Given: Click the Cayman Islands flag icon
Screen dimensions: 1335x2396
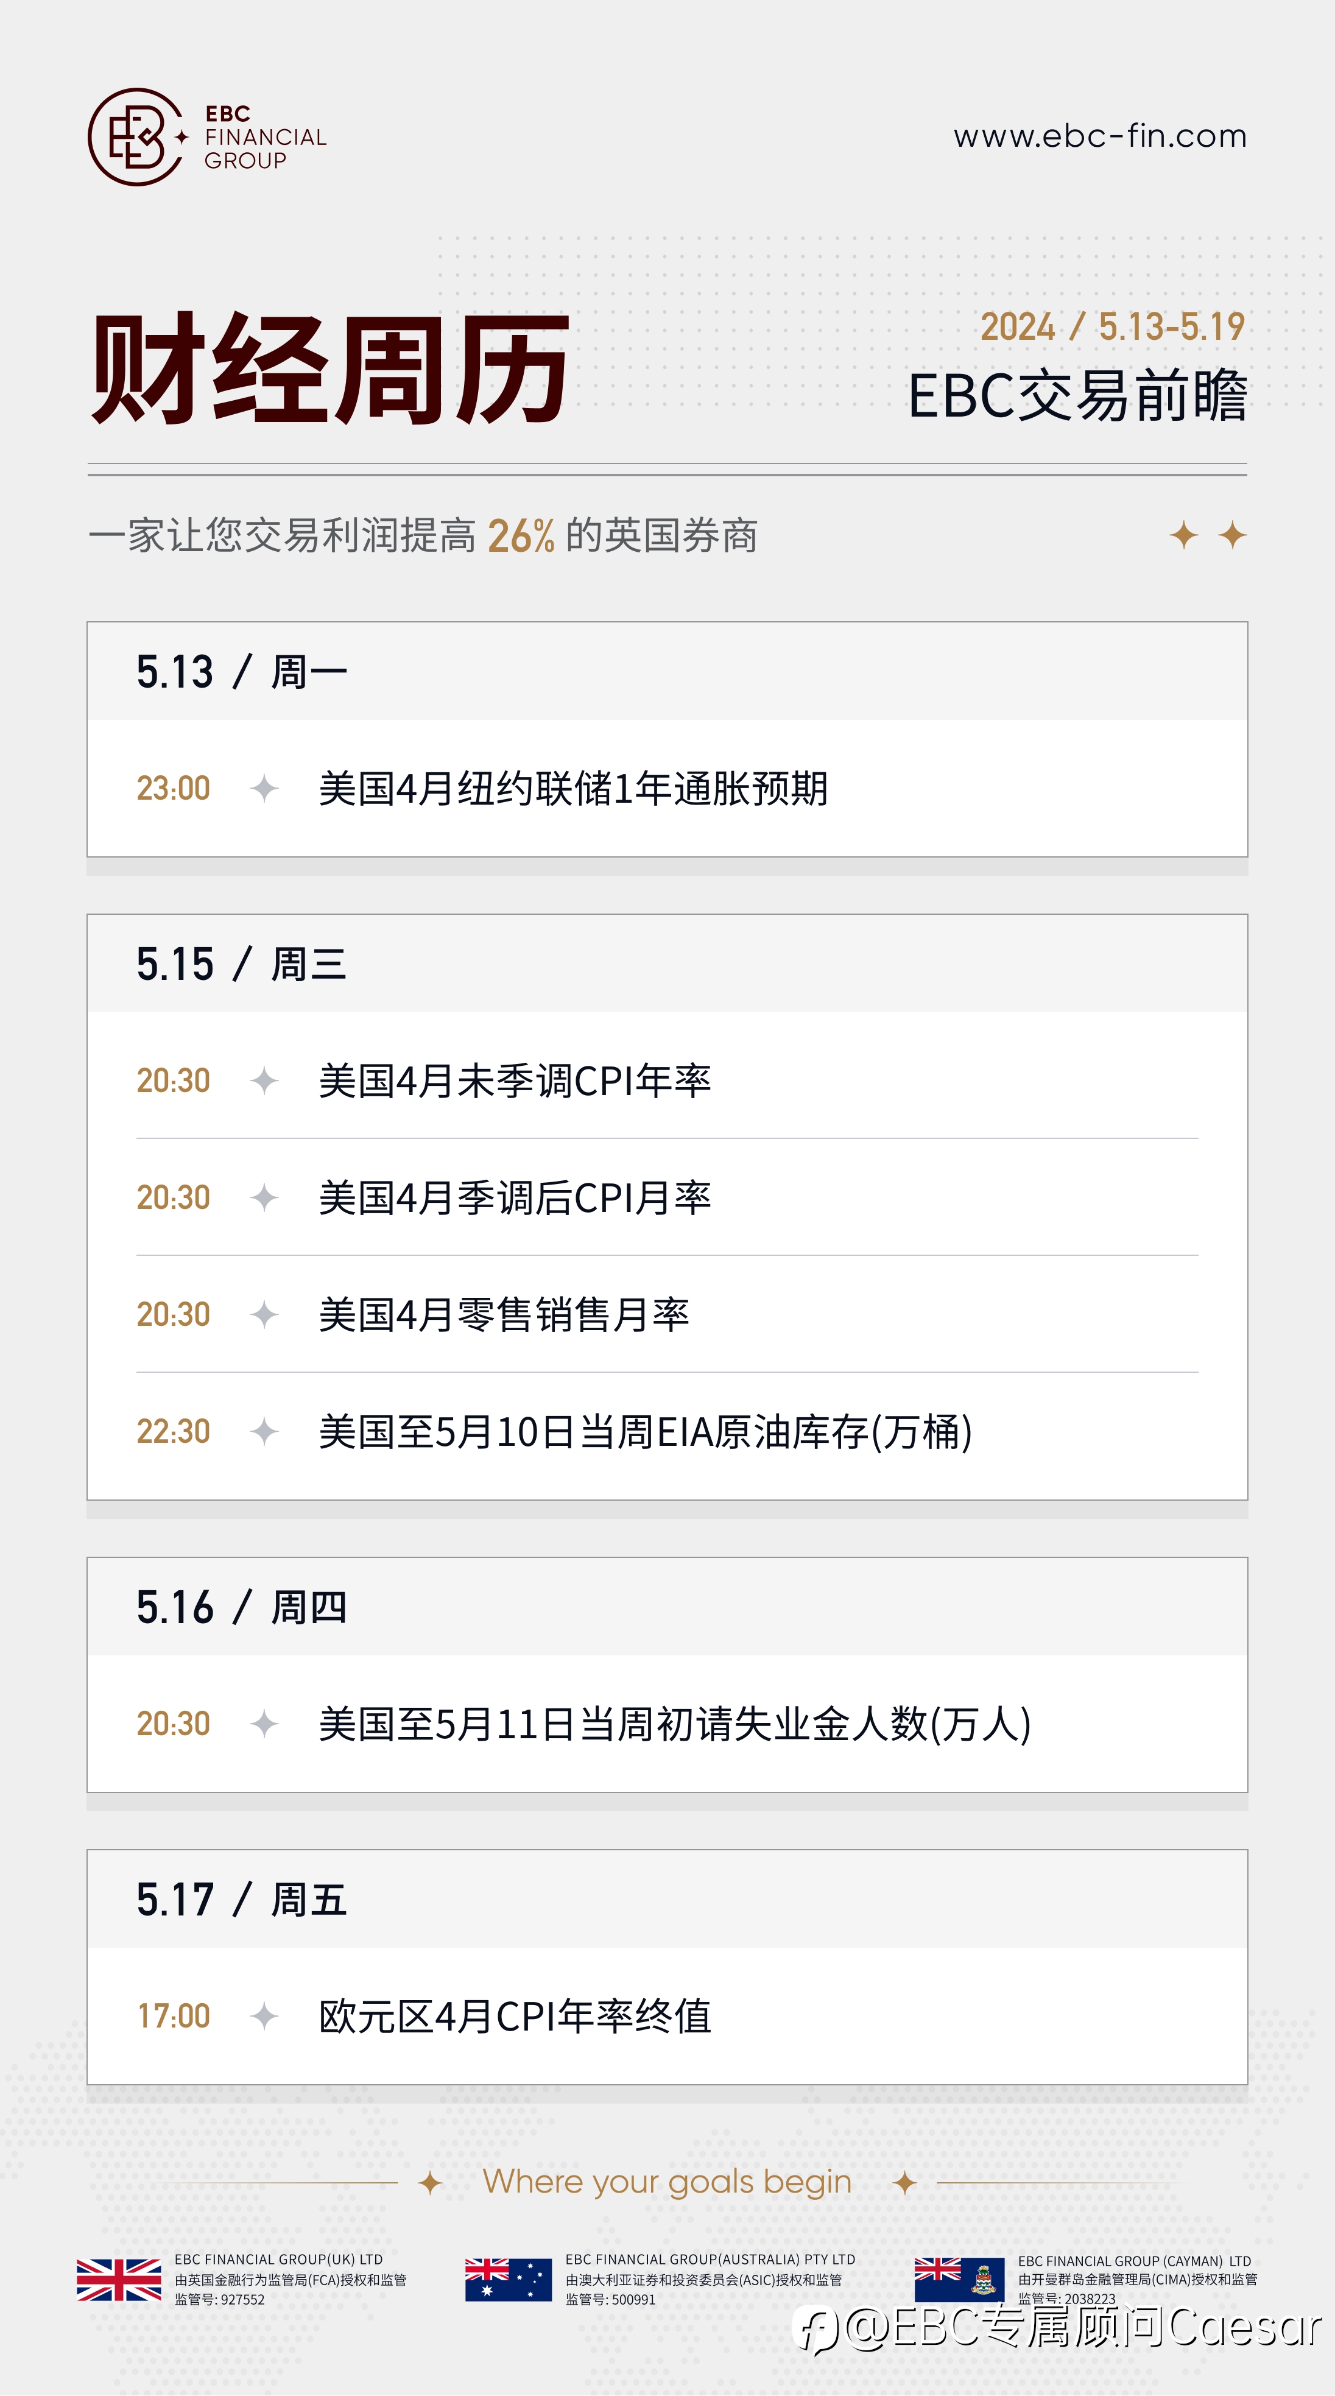Looking at the screenshot, I should [x=959, y=2280].
